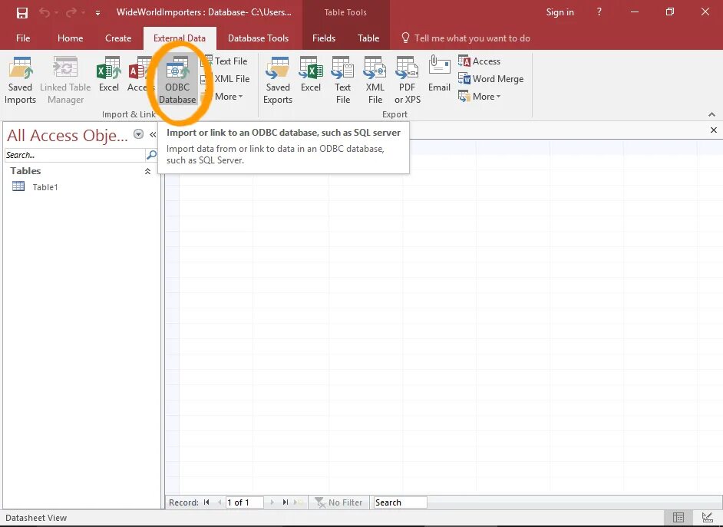Screen dimensions: 723x527
Task: Export to Access database
Action: click(479, 61)
